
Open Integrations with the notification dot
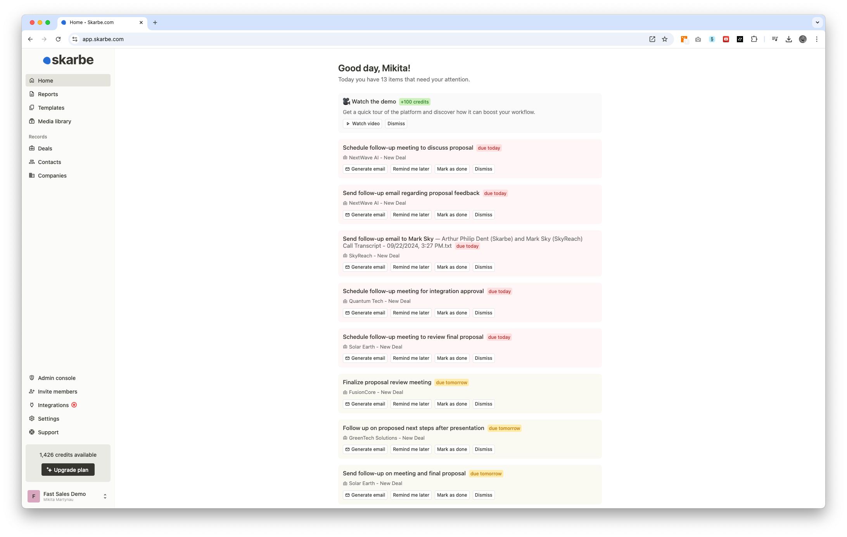coord(53,405)
